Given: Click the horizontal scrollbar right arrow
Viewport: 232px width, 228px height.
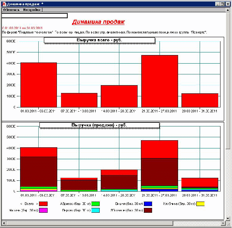Looking at the screenshot, I should (223, 223).
